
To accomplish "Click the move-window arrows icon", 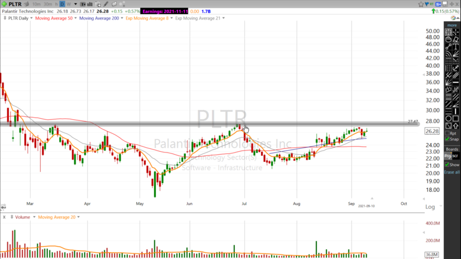I will 451,4.
